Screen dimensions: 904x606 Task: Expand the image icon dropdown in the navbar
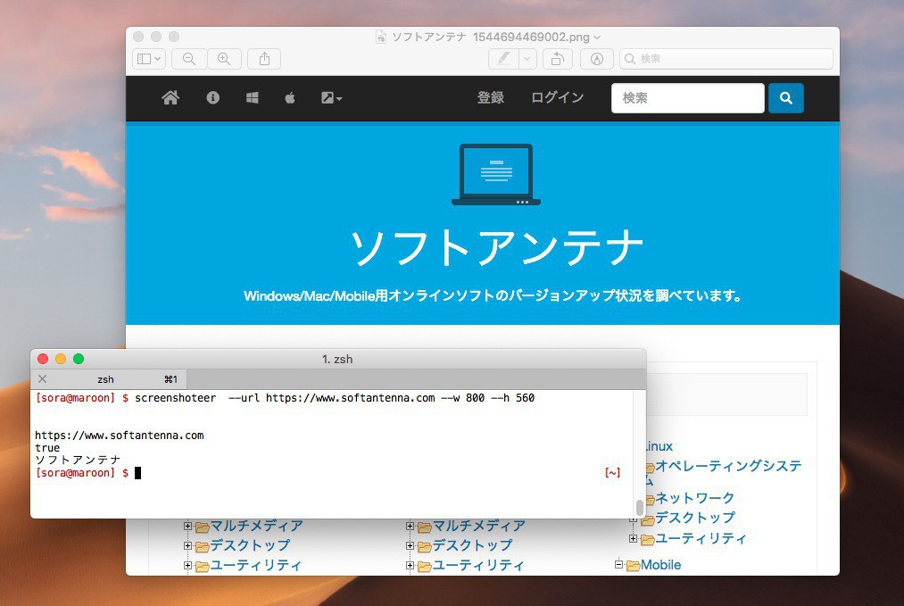point(331,98)
